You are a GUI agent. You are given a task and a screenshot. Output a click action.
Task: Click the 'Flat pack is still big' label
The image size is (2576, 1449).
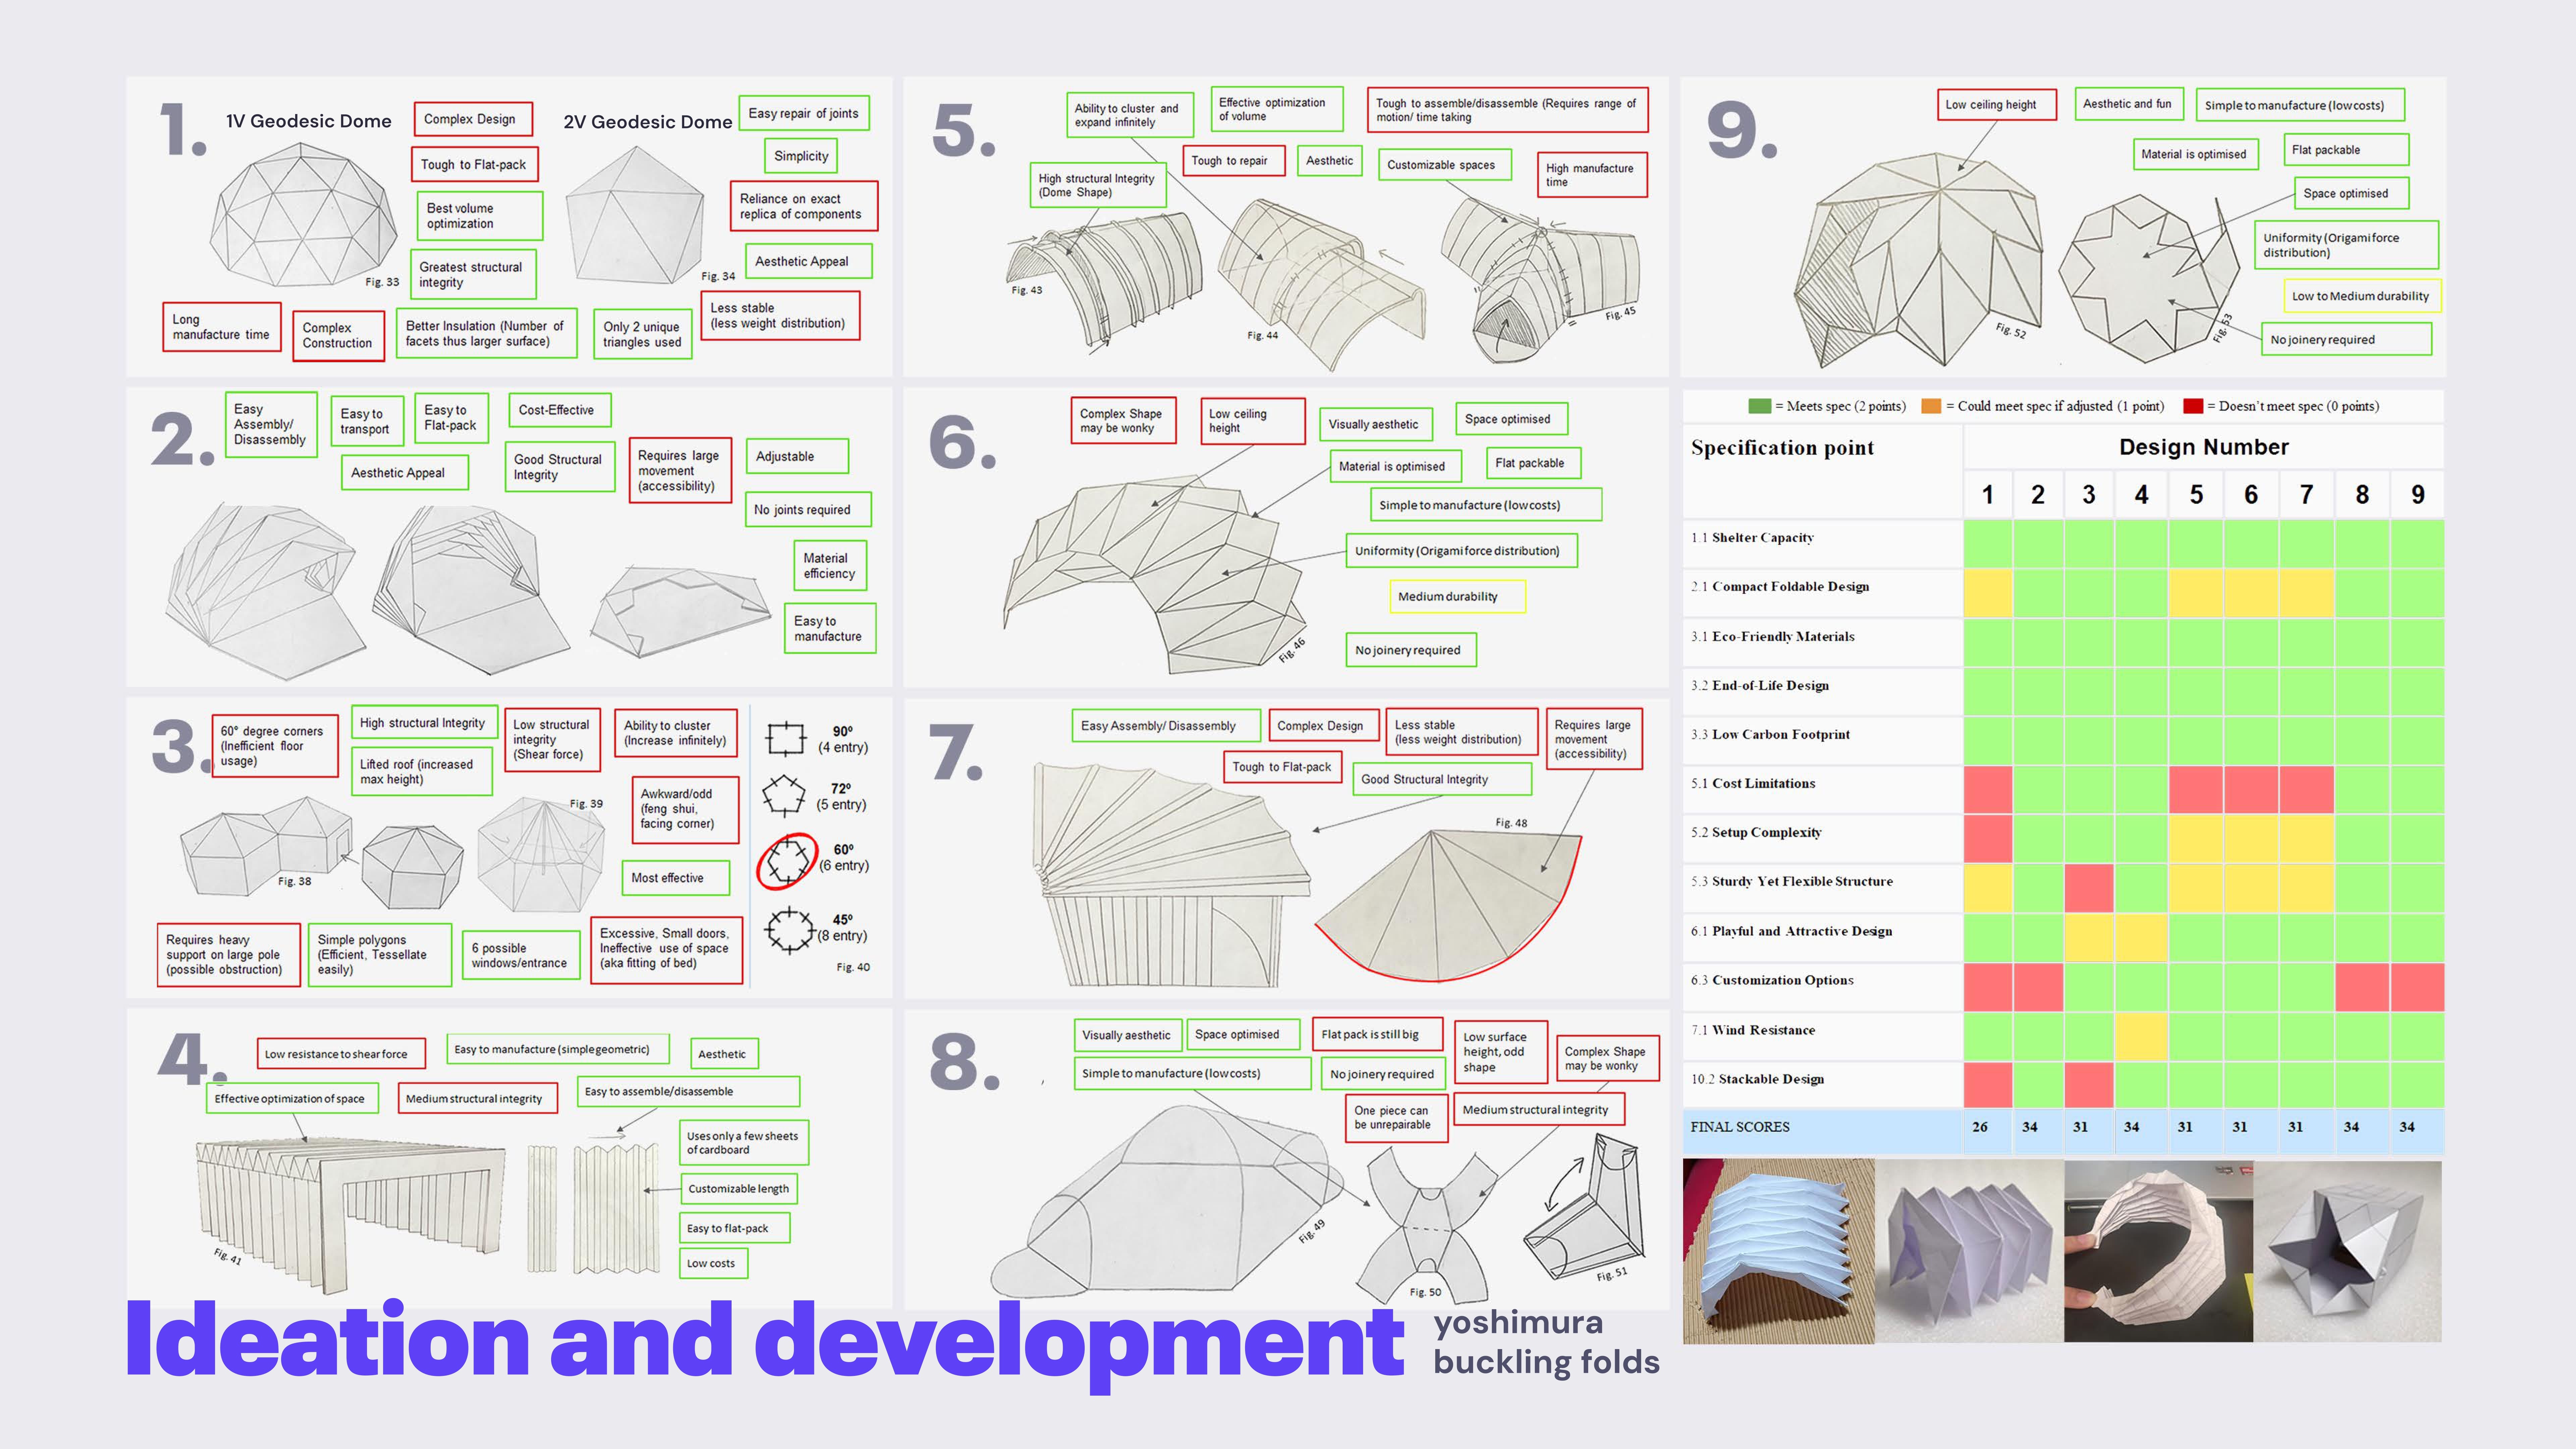pyautogui.click(x=1378, y=1034)
